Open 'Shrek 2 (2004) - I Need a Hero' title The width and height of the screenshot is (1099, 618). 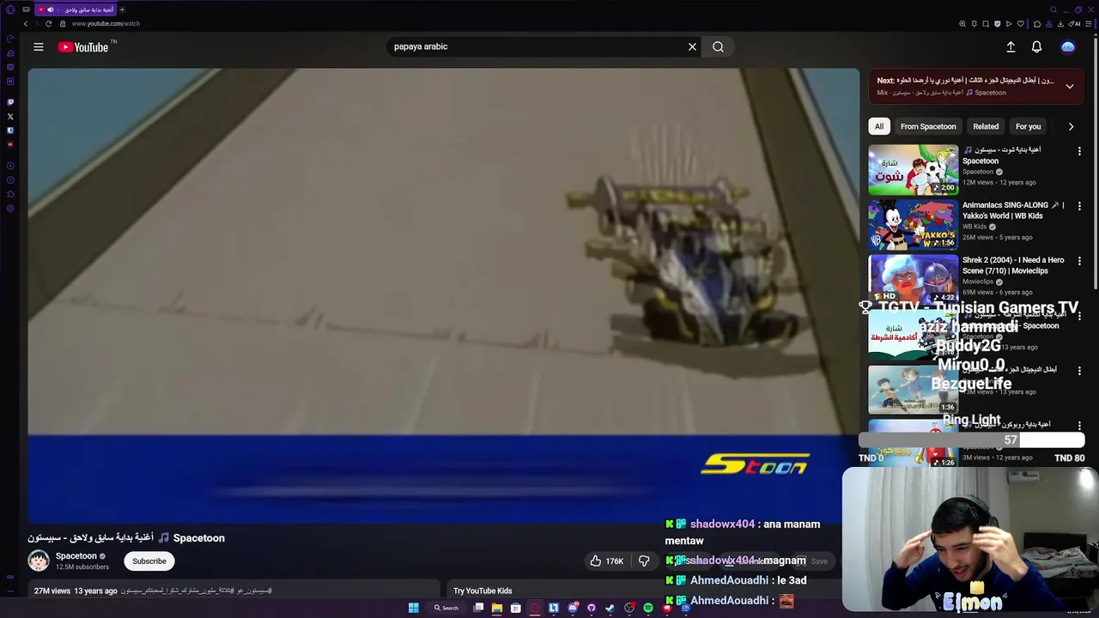tap(1013, 265)
